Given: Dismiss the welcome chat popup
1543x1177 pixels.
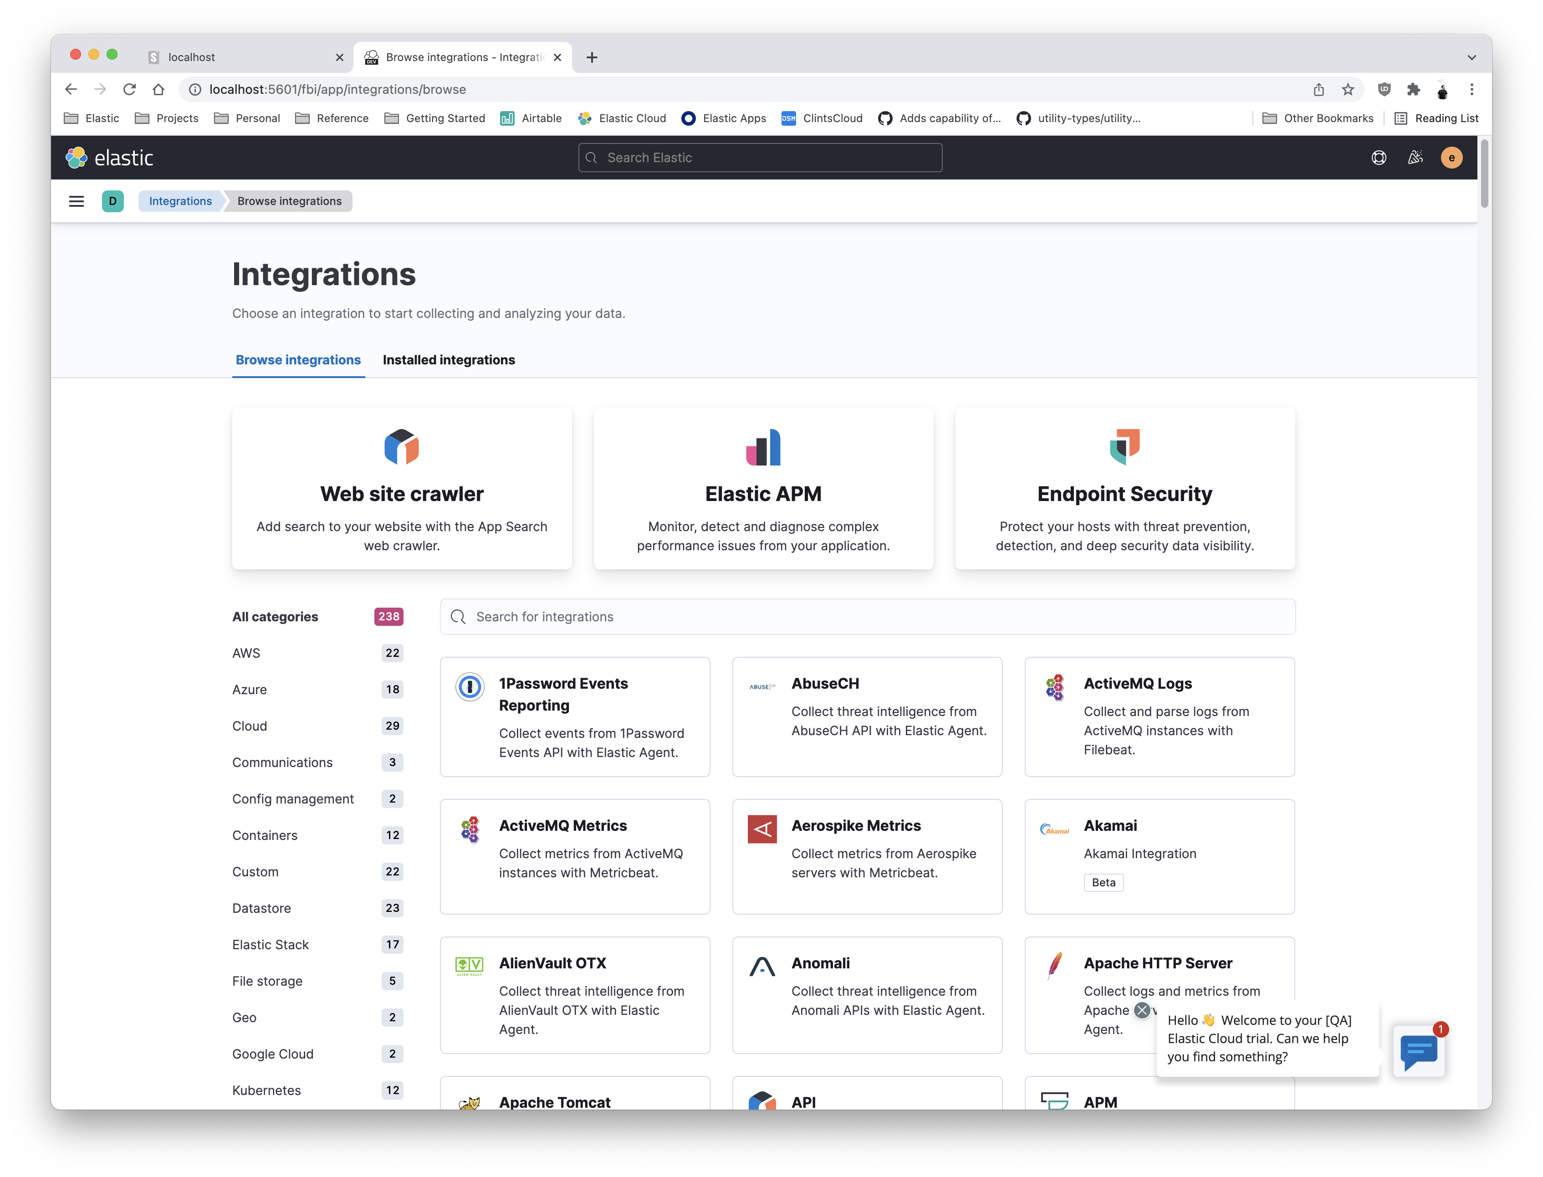Looking at the screenshot, I should pyautogui.click(x=1142, y=1010).
